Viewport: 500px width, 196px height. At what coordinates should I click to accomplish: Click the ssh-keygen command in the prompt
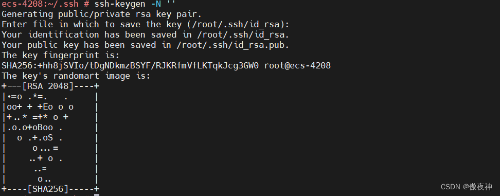tap(120, 4)
